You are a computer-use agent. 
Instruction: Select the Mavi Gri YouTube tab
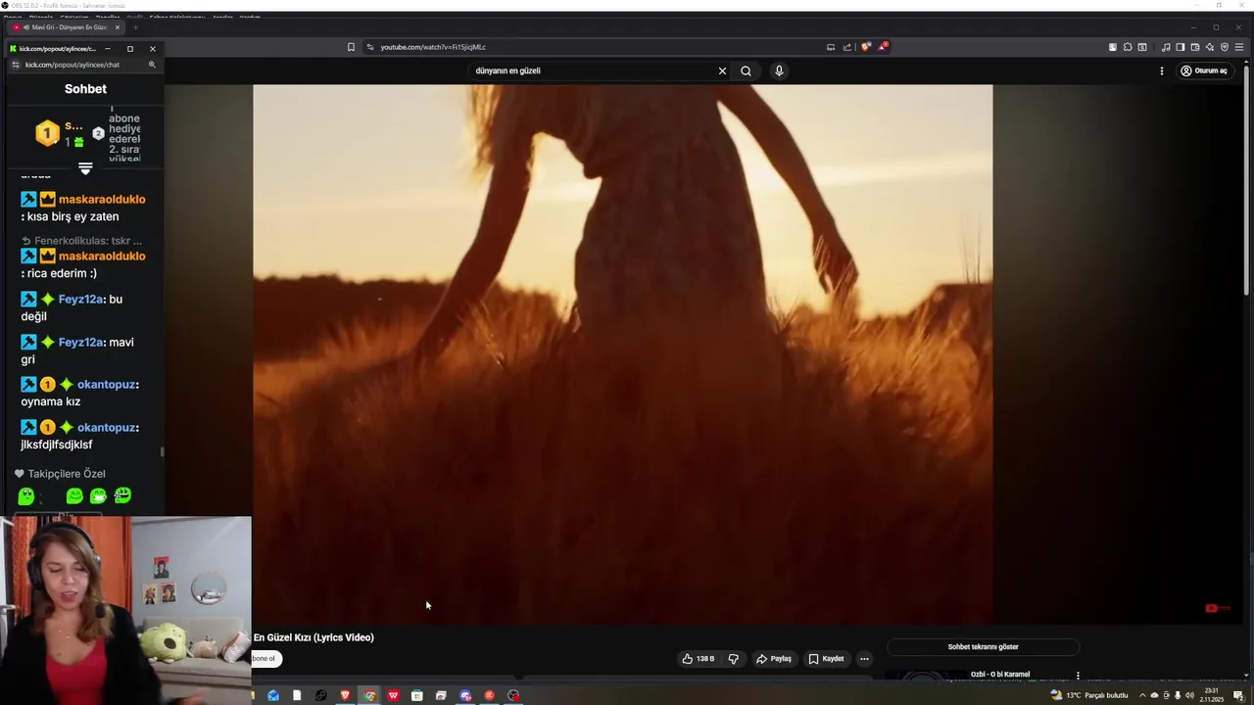pyautogui.click(x=65, y=27)
